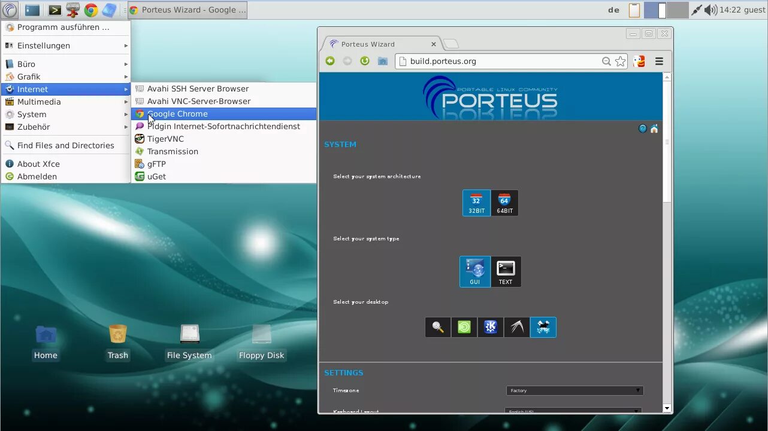Expand the Multimedia submenu
The image size is (768, 431).
tap(66, 102)
